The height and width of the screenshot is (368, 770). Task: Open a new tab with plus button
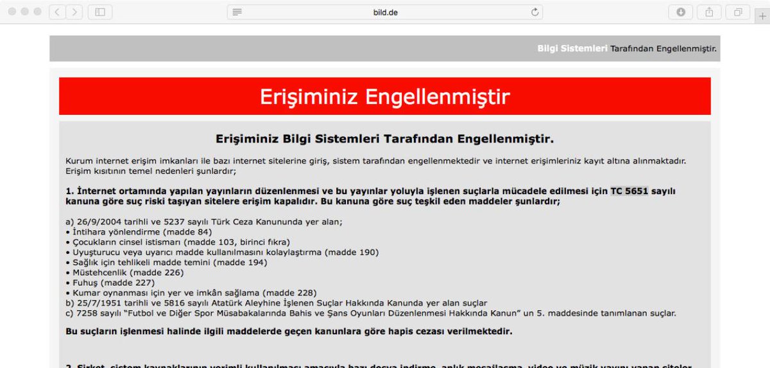tap(762, 16)
